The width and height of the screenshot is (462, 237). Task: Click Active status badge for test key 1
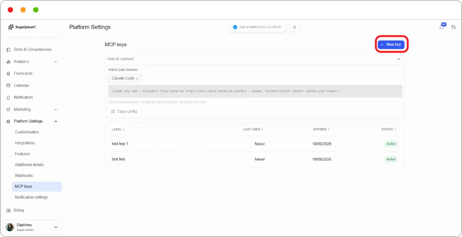tap(391, 144)
